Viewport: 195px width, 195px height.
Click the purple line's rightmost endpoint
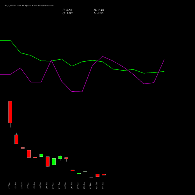pyautogui.click(x=164, y=60)
